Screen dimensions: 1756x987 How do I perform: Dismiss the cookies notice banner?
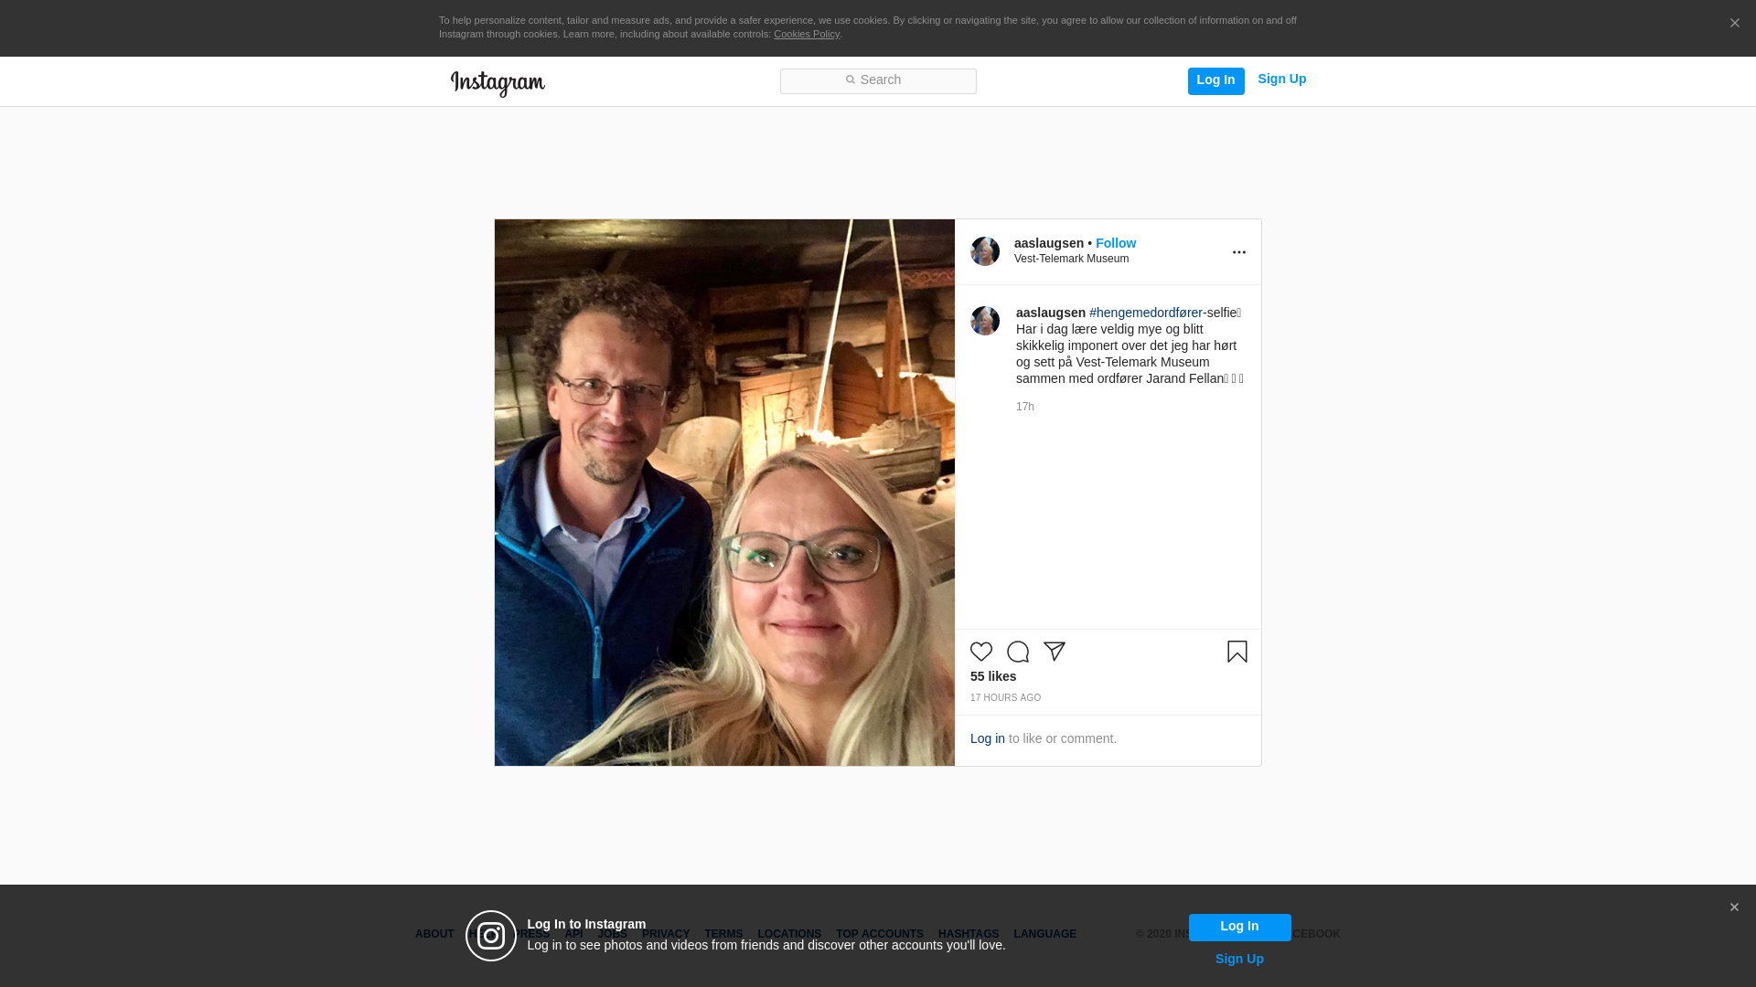(1734, 23)
